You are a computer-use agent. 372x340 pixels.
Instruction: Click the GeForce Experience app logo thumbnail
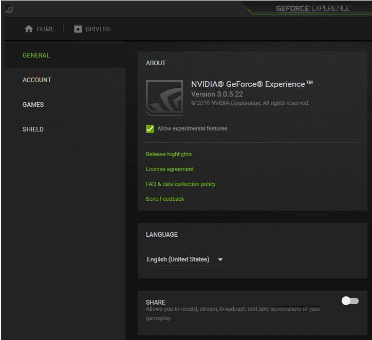[x=164, y=98]
